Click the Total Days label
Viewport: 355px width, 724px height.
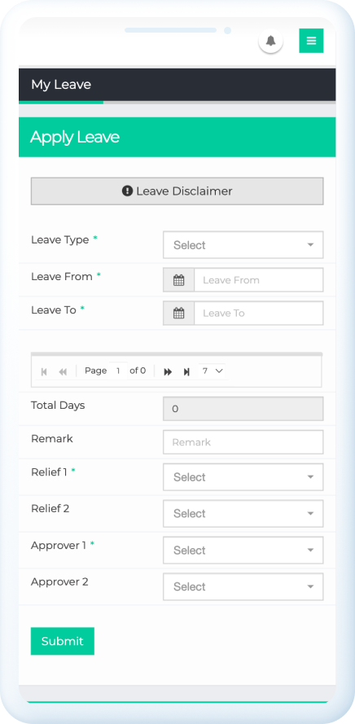58,406
